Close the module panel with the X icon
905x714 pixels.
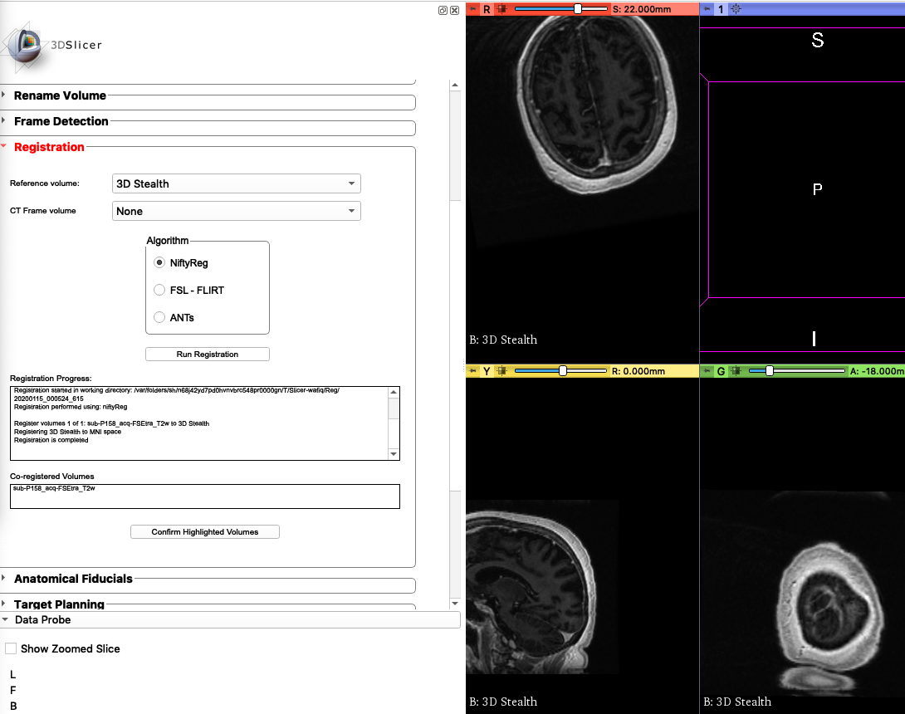pos(455,11)
